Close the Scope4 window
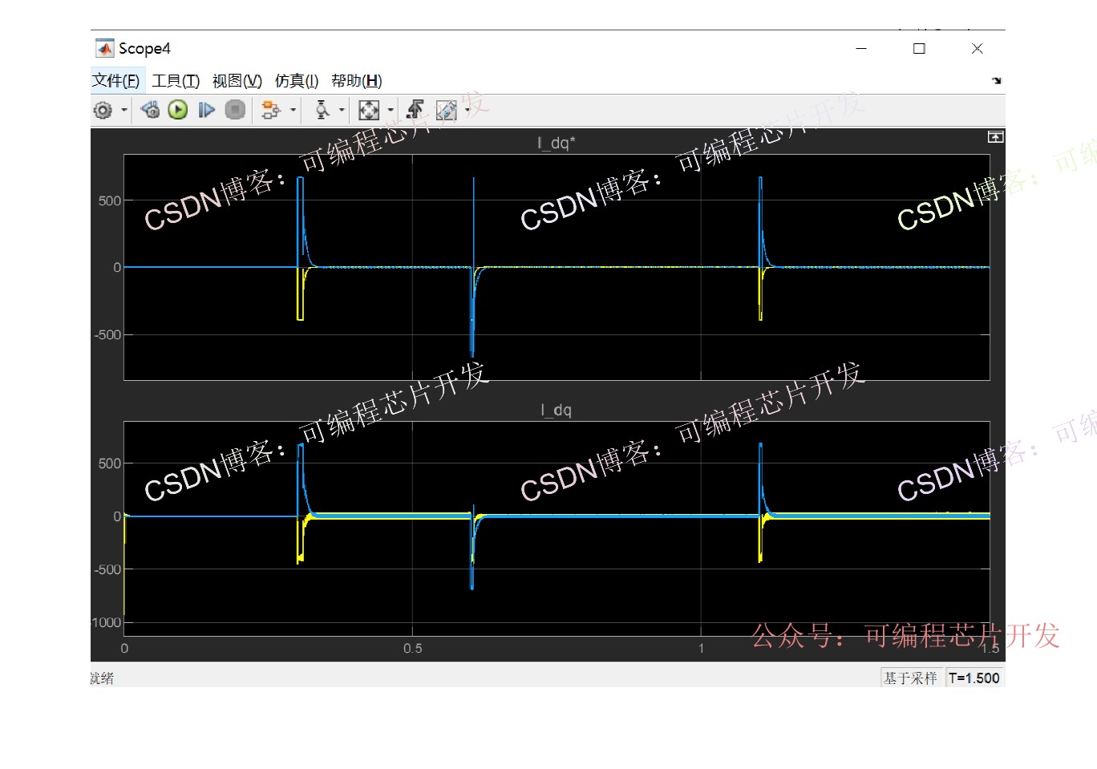Viewport: 1097px width, 769px height. click(977, 48)
